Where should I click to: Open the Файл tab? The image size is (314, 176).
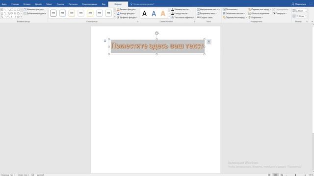coord(4,4)
